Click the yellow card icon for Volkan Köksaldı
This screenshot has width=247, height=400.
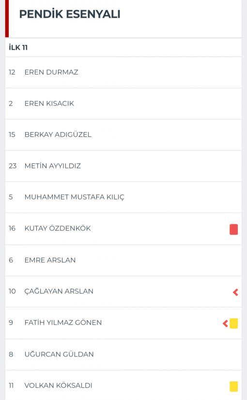(x=233, y=386)
